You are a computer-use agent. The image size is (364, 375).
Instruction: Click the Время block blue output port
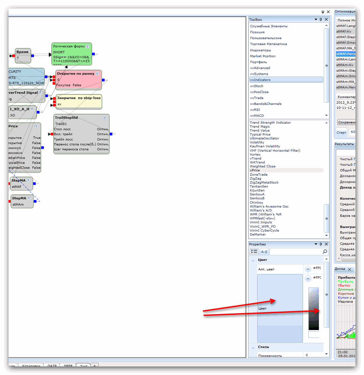33,56
